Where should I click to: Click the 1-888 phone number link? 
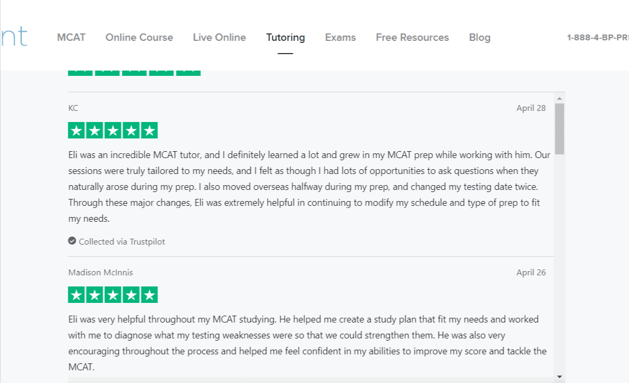pyautogui.click(x=598, y=38)
